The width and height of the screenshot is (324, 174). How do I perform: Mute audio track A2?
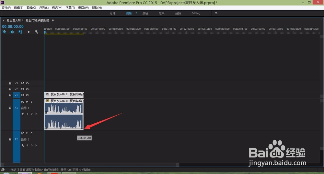pos(27,133)
